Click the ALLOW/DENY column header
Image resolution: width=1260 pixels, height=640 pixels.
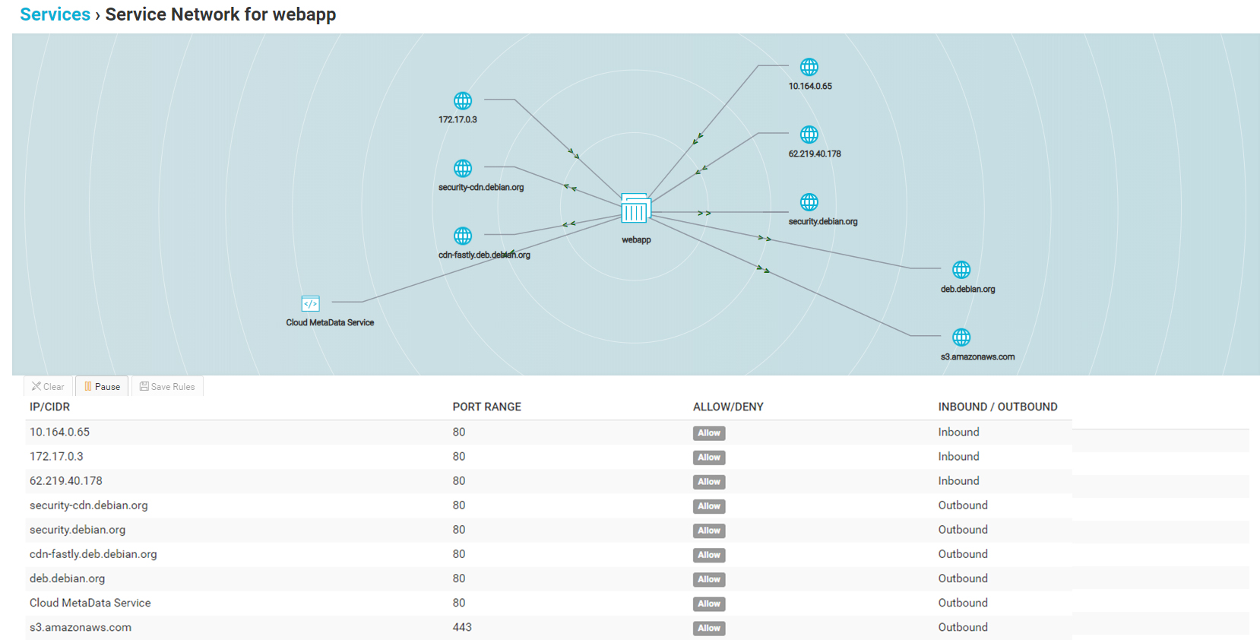[x=728, y=407]
